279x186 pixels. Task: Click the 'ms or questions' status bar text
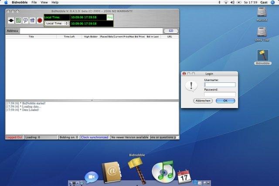163,137
